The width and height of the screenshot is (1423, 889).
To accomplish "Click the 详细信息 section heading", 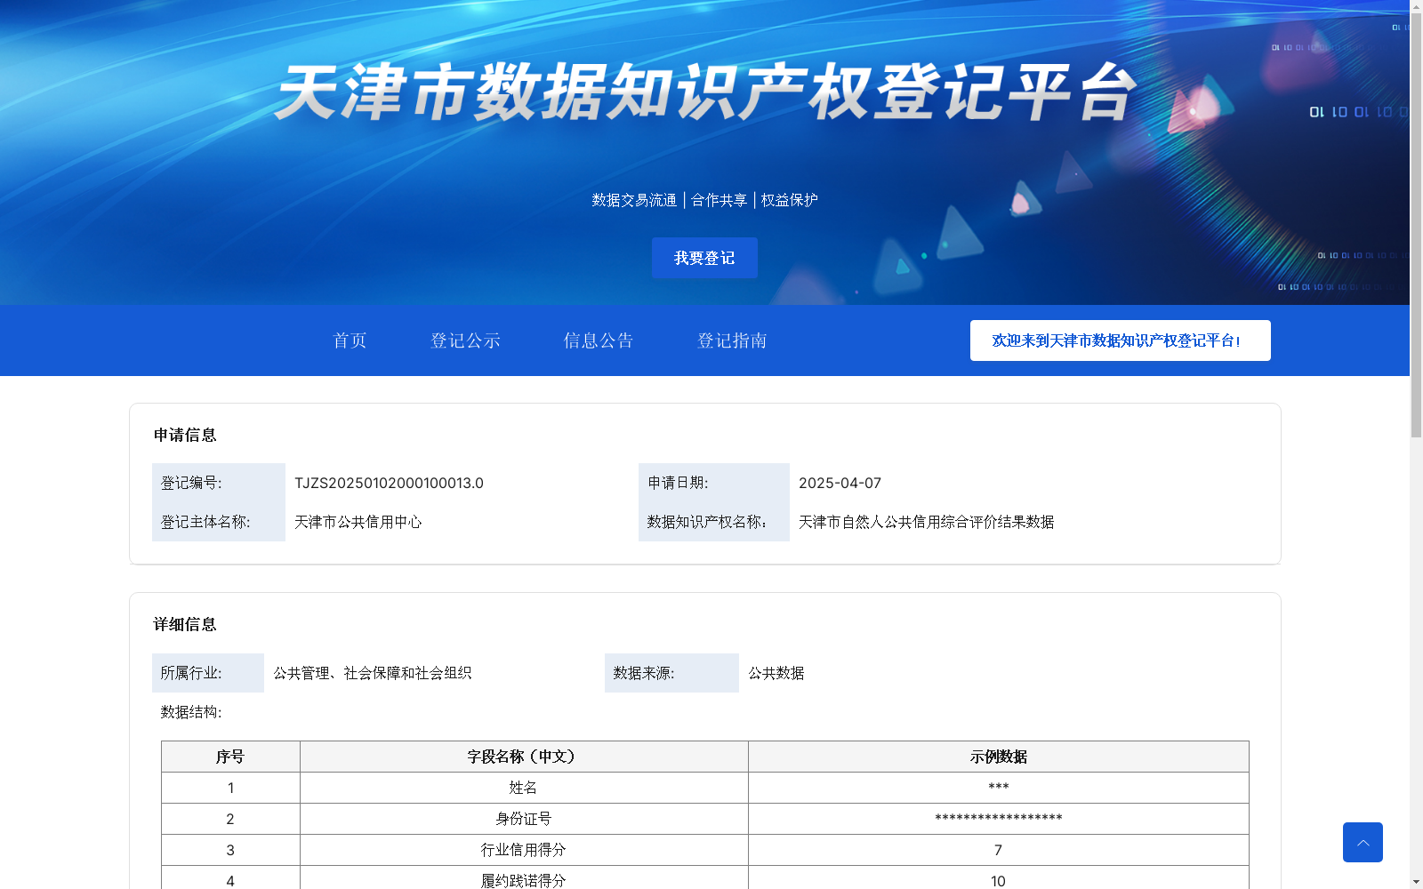I will point(185,624).
